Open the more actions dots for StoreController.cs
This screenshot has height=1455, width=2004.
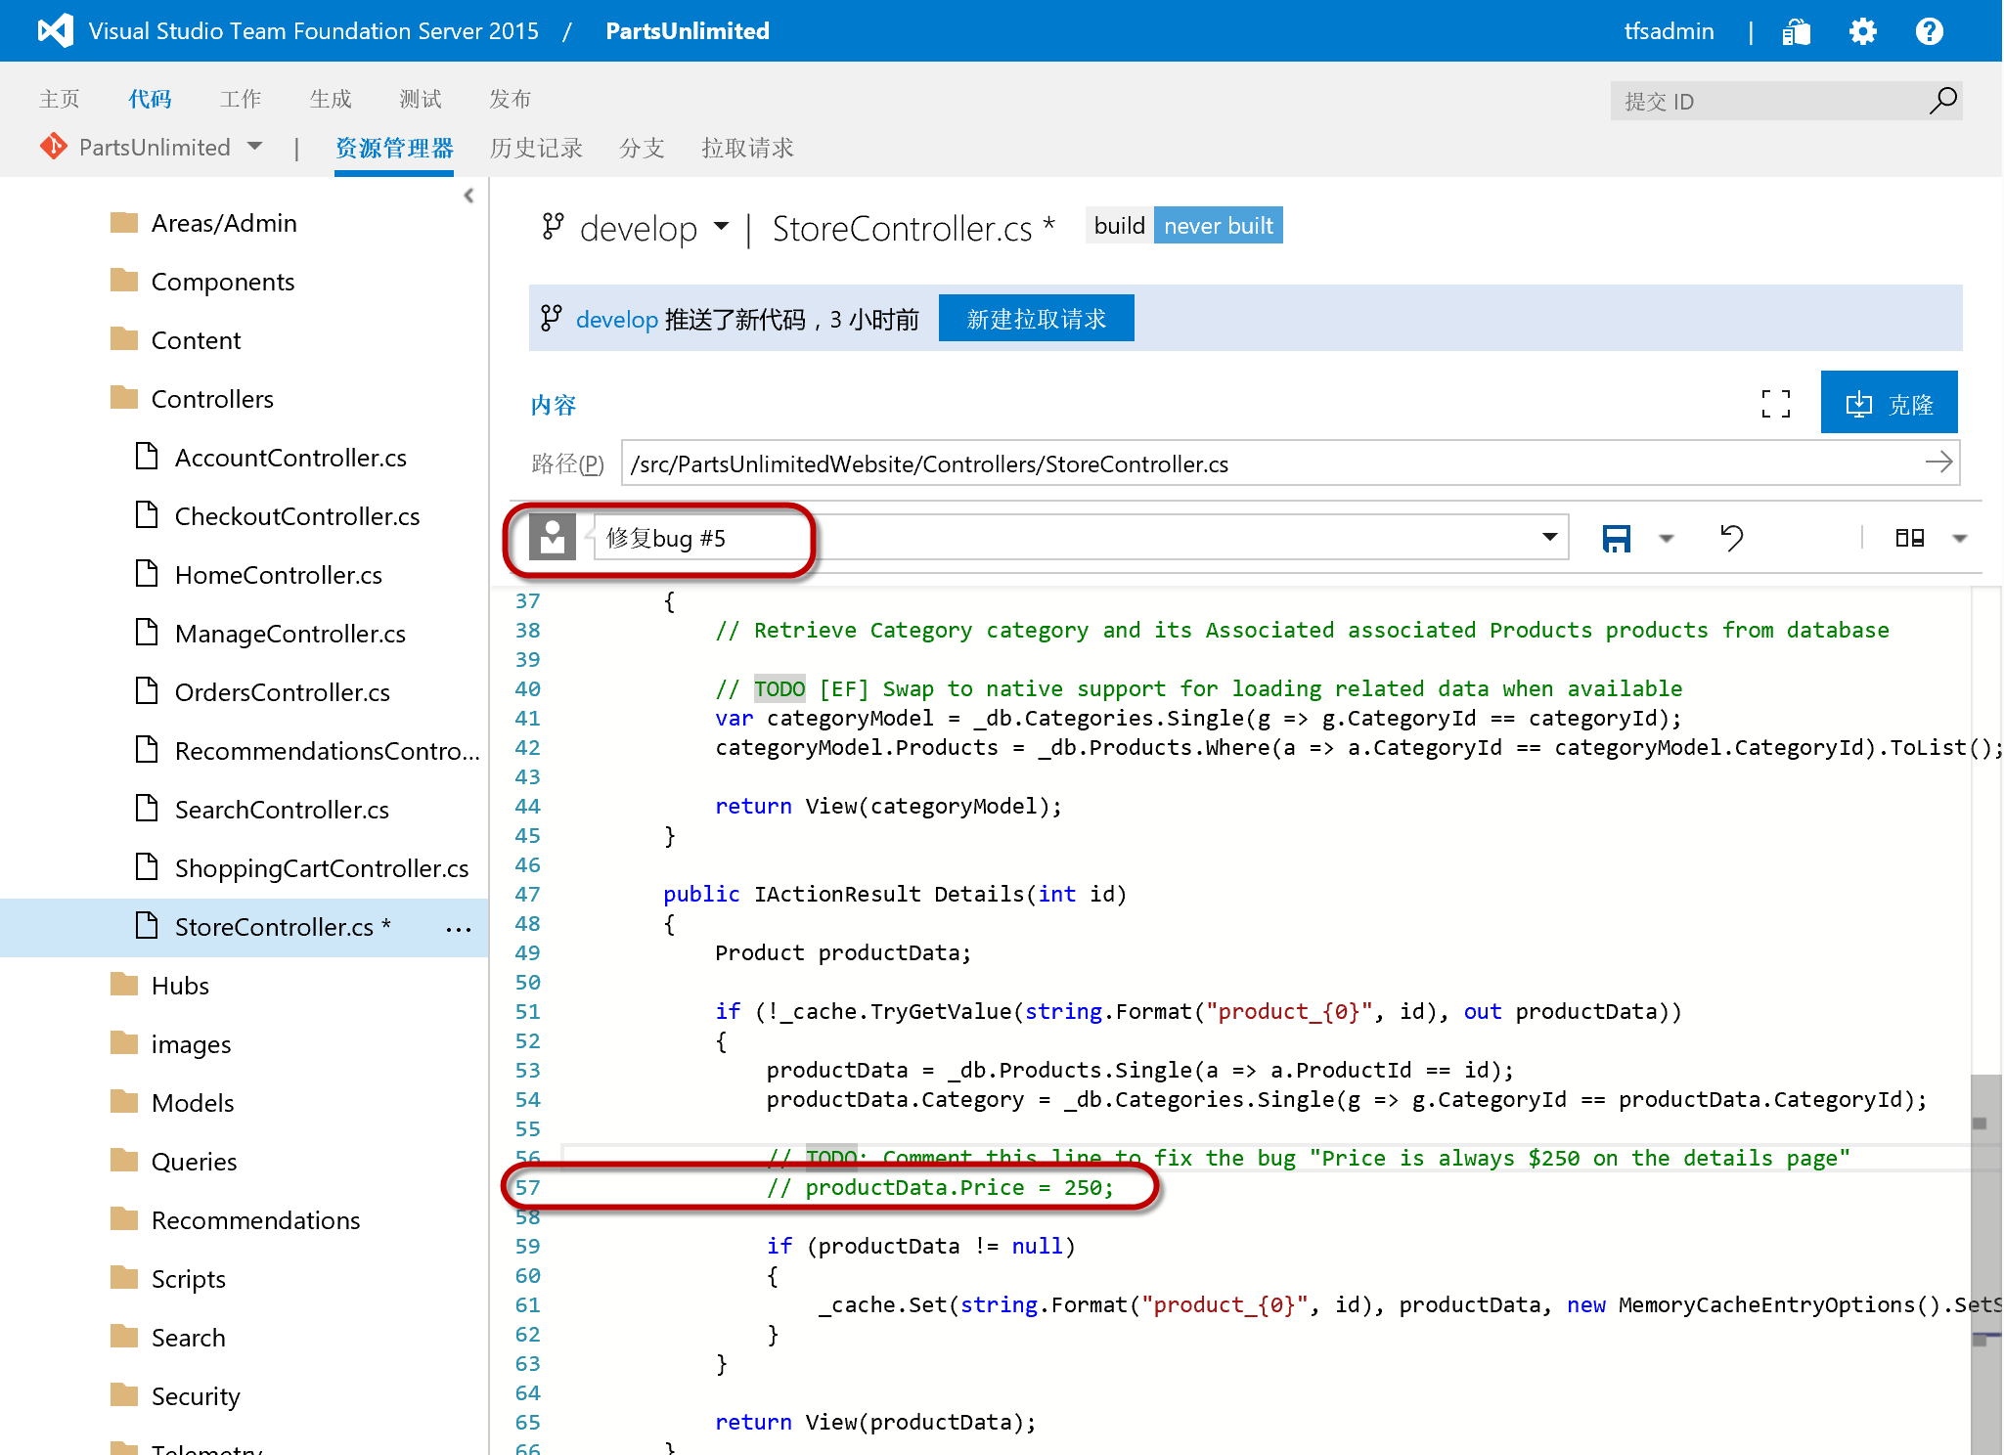tap(458, 929)
